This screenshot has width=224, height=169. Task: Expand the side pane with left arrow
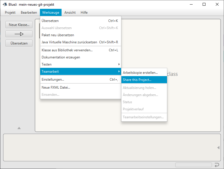tap(218, 148)
